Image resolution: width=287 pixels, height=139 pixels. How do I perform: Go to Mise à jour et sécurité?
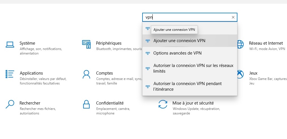tap(193, 103)
